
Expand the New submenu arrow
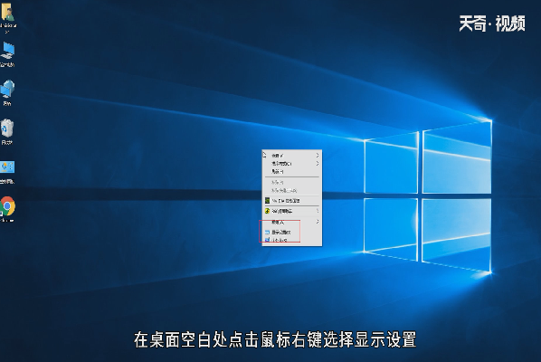pos(318,222)
